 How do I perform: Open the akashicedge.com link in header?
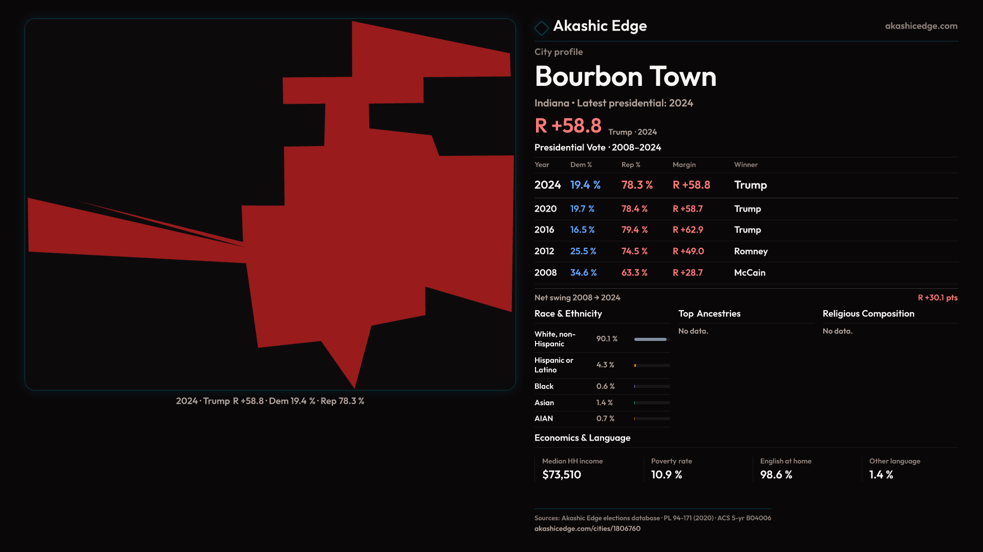pyautogui.click(x=921, y=26)
